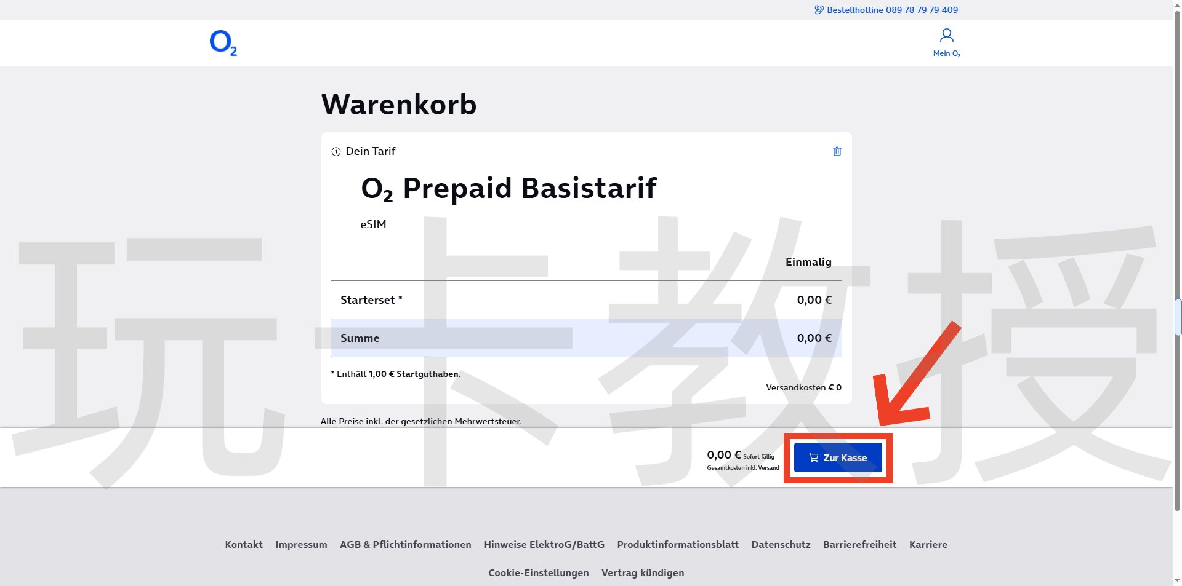Screen dimensions: 1182x586
Task: Go to Datenschutz page
Action: 781,544
